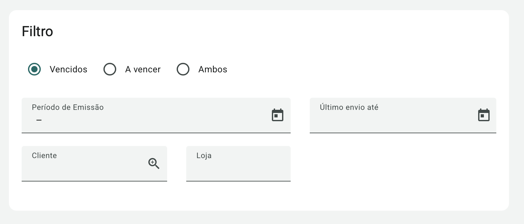Image resolution: width=524 pixels, height=224 pixels.
Task: Click the Último envio até floating label
Action: click(349, 107)
